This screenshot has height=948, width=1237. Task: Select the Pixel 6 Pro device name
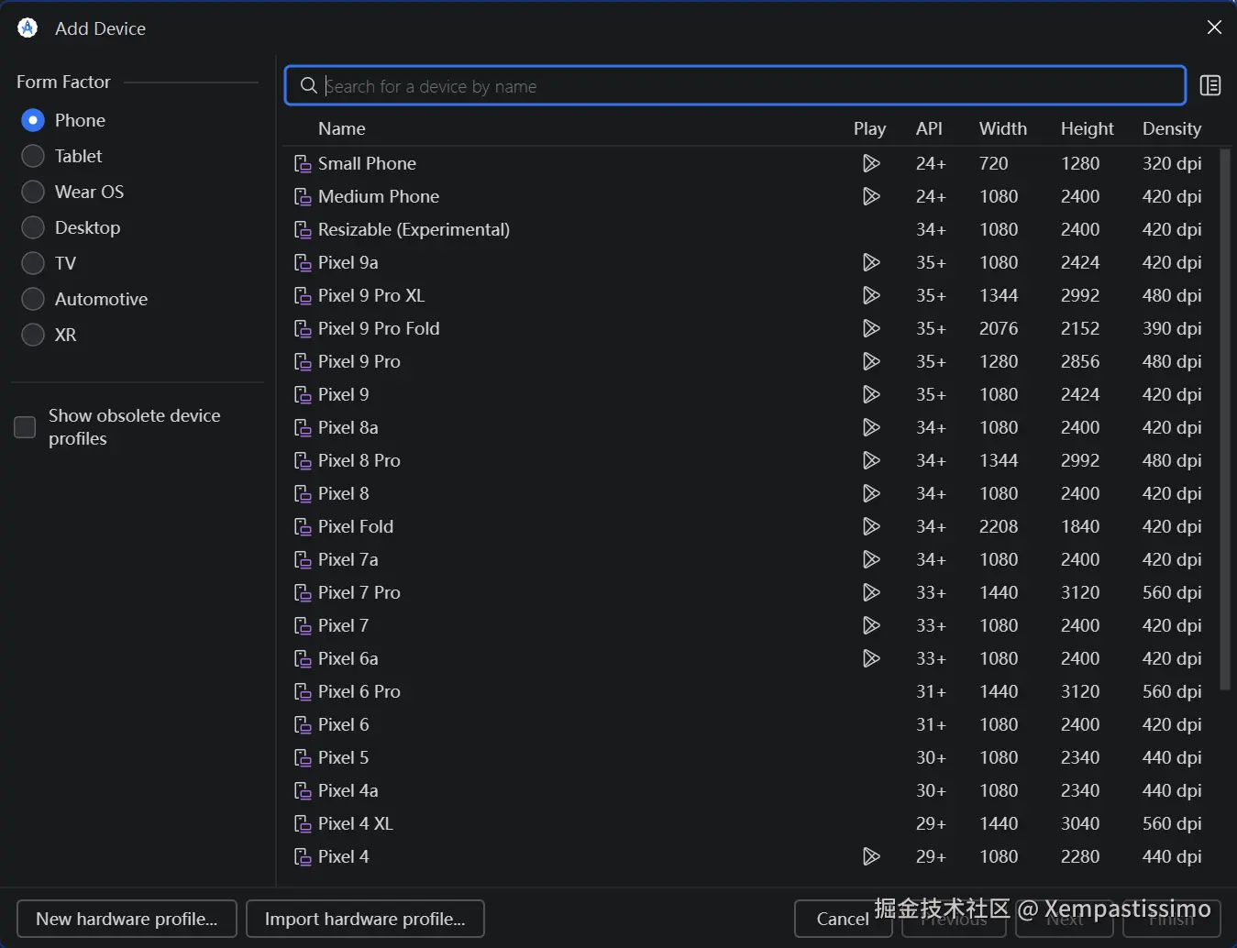pos(359,691)
